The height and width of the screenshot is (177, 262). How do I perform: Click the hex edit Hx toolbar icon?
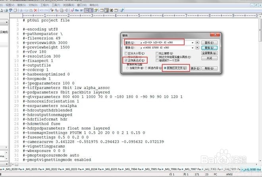point(77,10)
